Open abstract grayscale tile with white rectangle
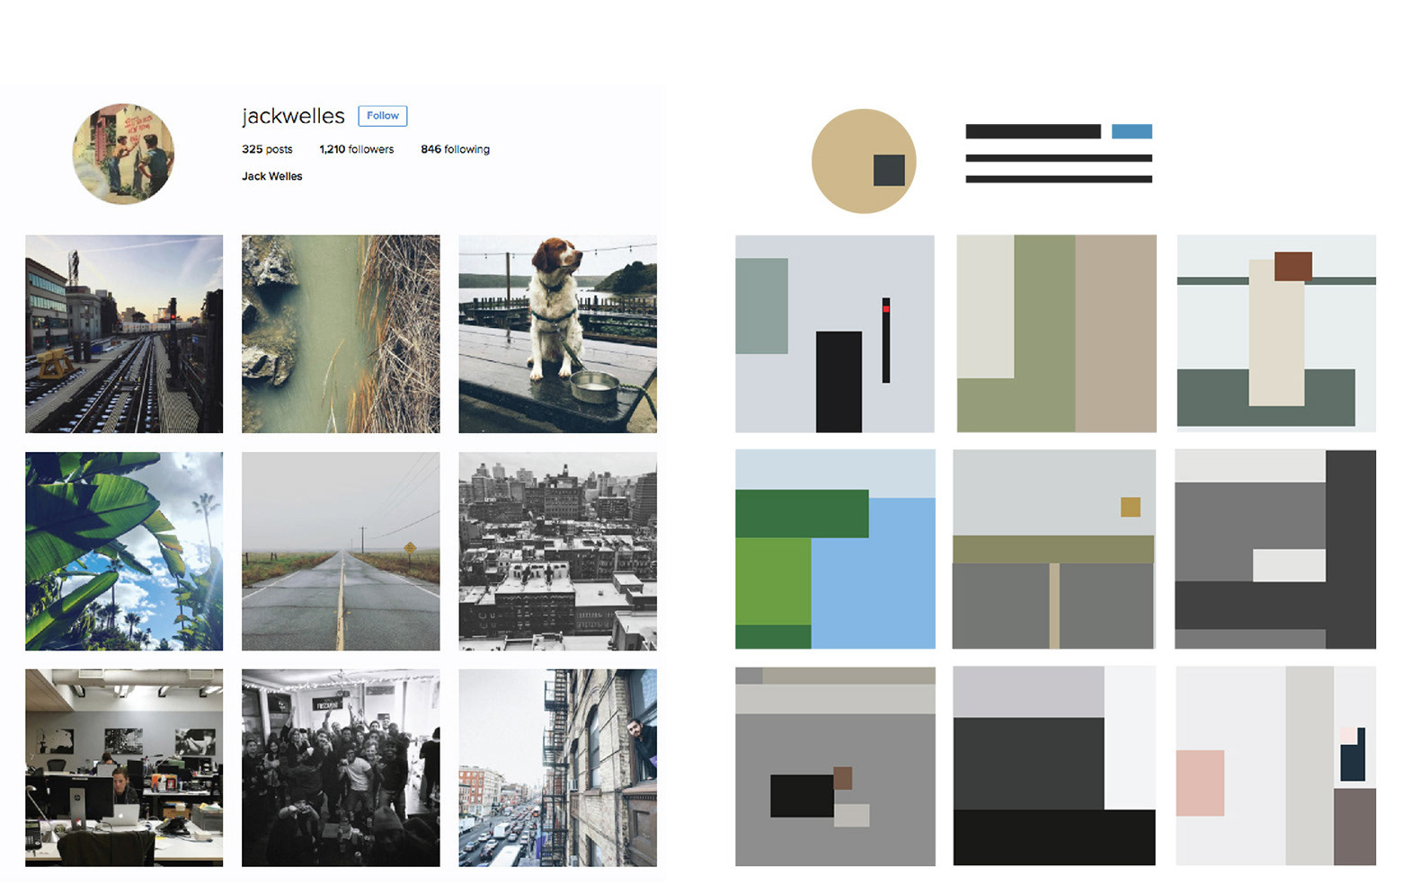 [x=1275, y=549]
